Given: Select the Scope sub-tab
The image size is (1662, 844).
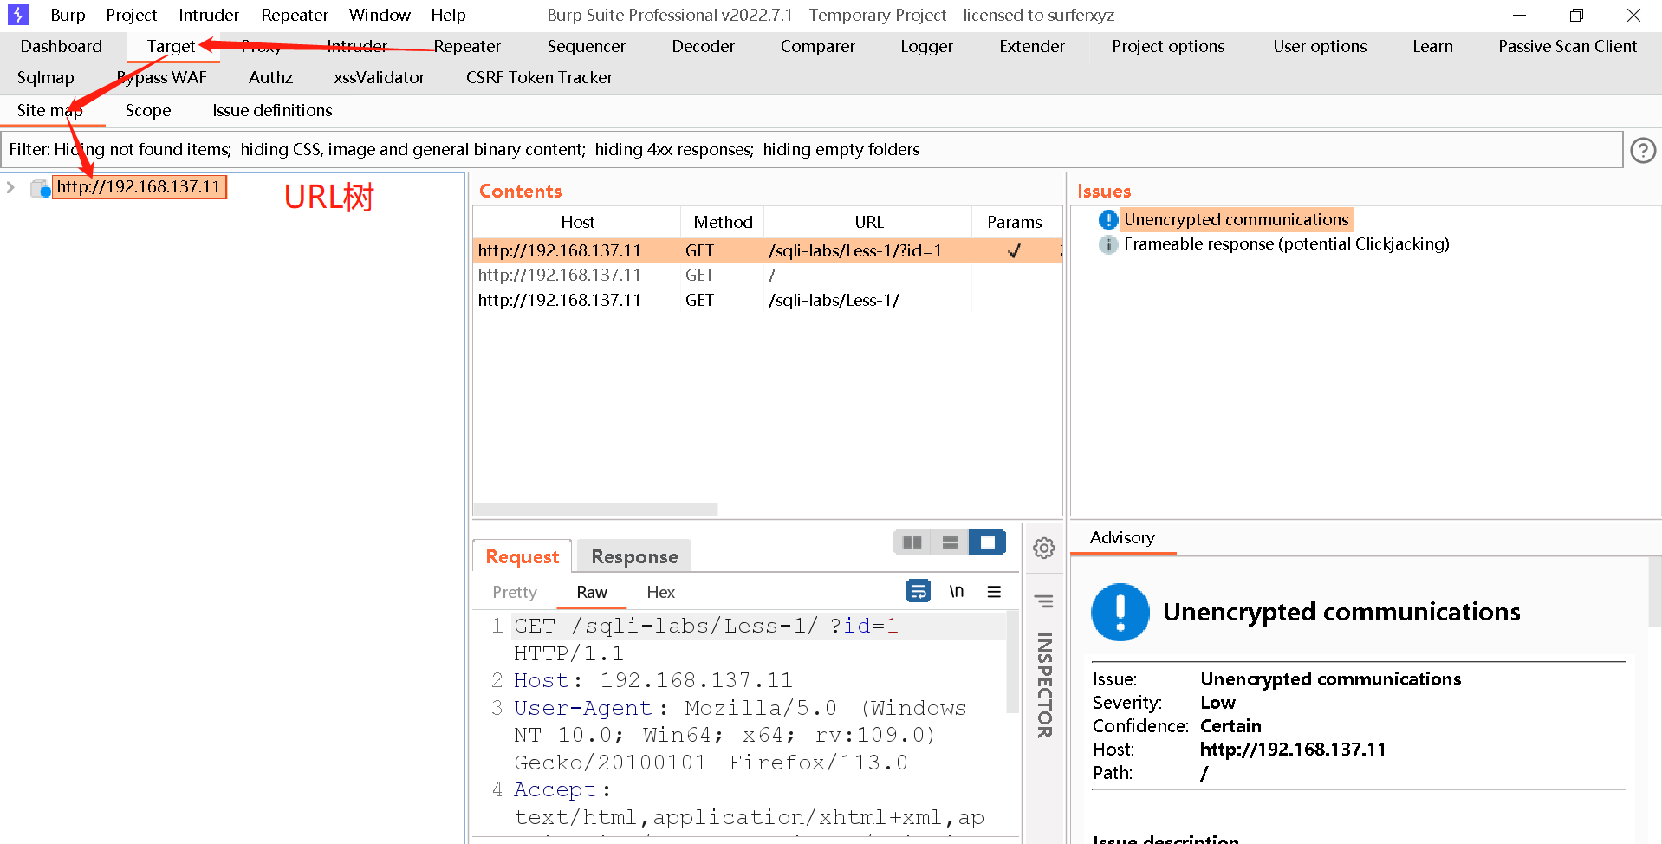Looking at the screenshot, I should click(148, 110).
